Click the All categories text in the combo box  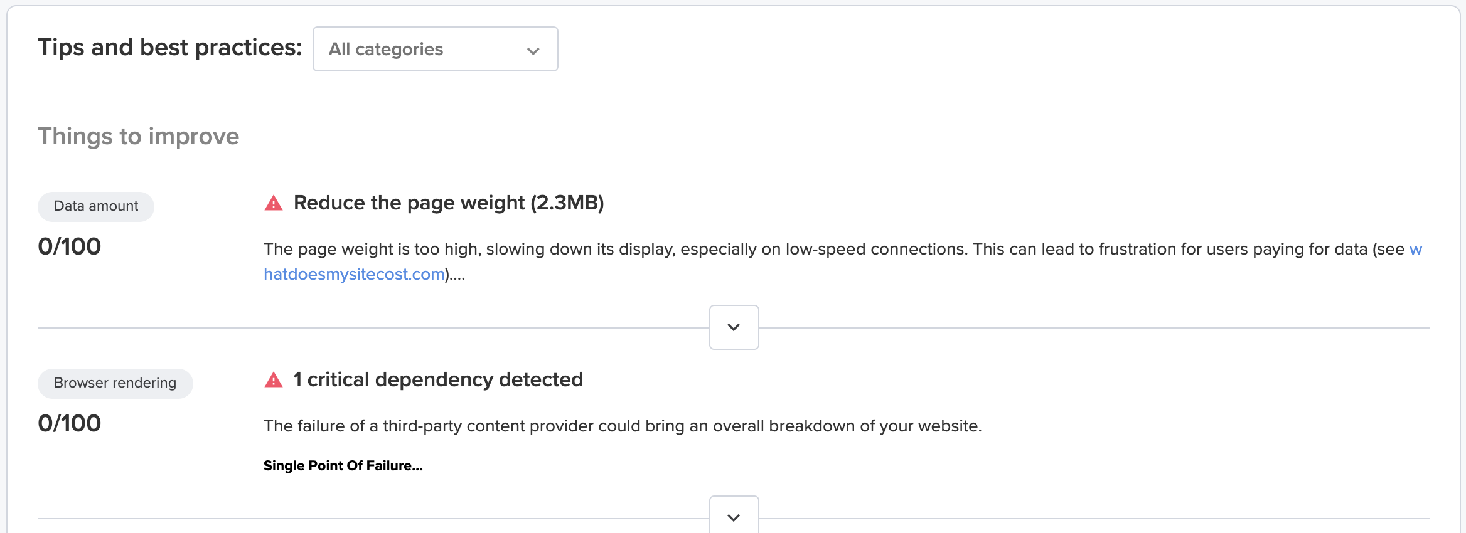click(386, 49)
